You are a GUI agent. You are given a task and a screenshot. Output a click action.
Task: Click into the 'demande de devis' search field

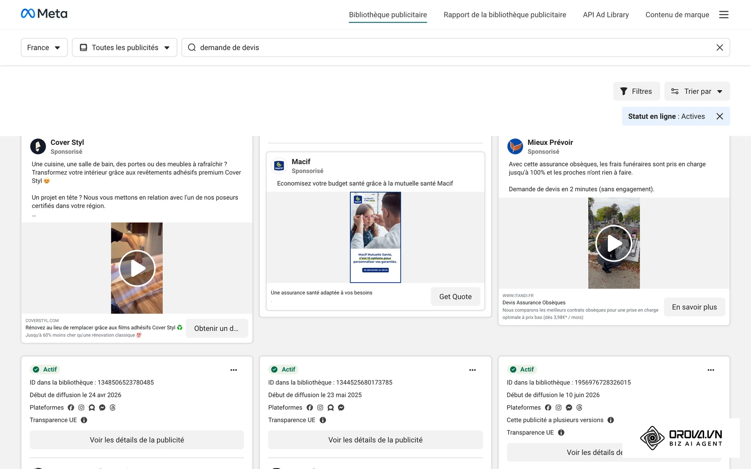(x=455, y=47)
